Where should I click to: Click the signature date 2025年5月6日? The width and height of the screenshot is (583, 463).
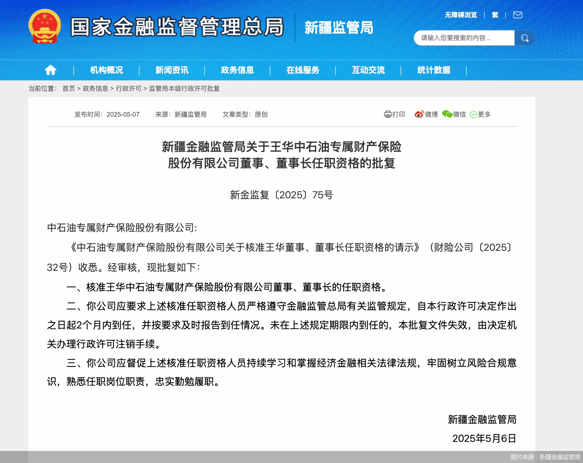[484, 438]
